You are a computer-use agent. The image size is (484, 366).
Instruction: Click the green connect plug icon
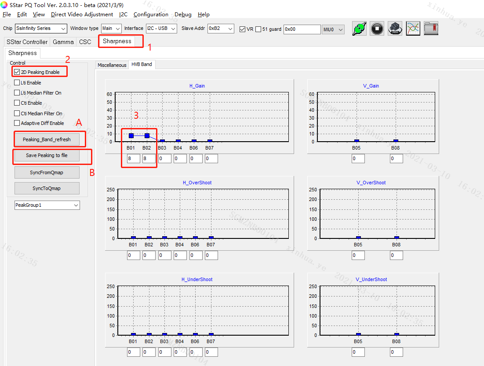[x=360, y=29]
